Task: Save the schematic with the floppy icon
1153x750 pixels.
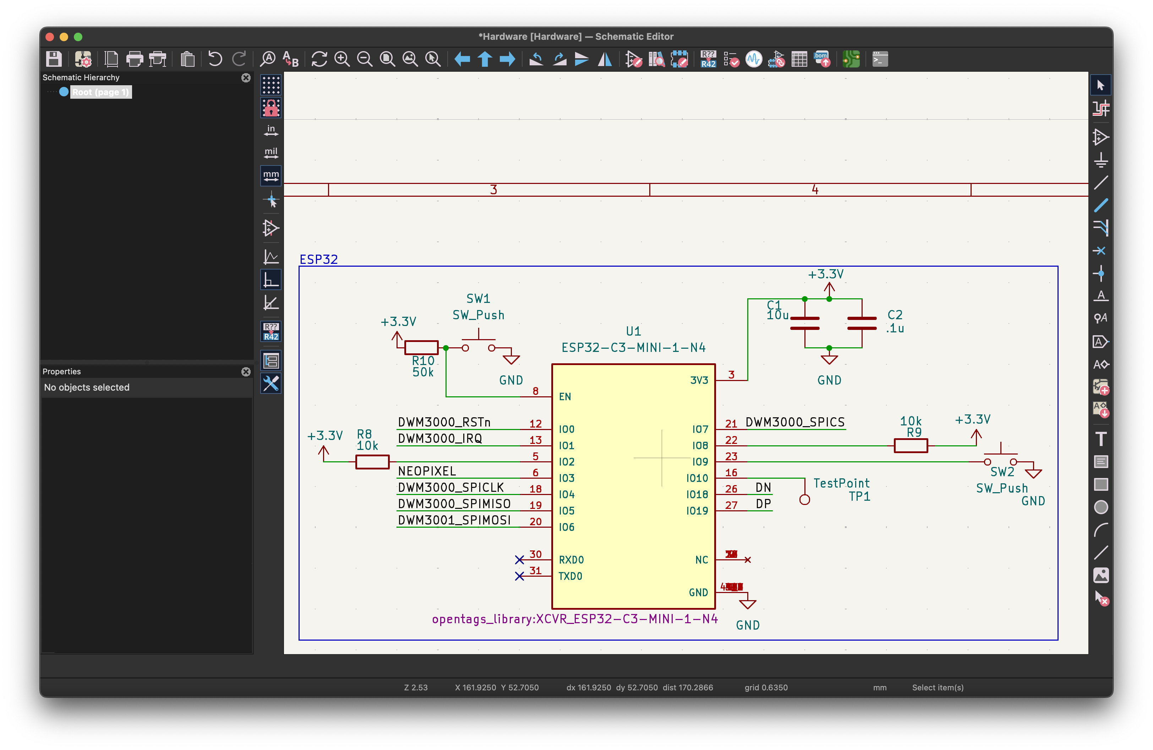Action: [54, 59]
